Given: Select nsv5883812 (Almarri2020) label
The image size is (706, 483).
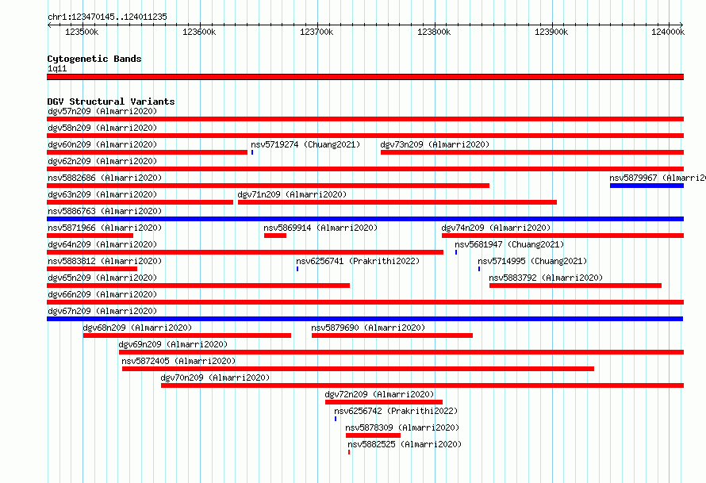Looking at the screenshot, I should tap(105, 261).
